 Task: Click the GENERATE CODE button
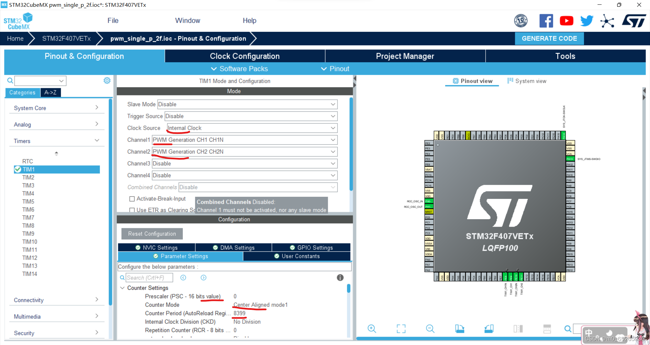(549, 39)
